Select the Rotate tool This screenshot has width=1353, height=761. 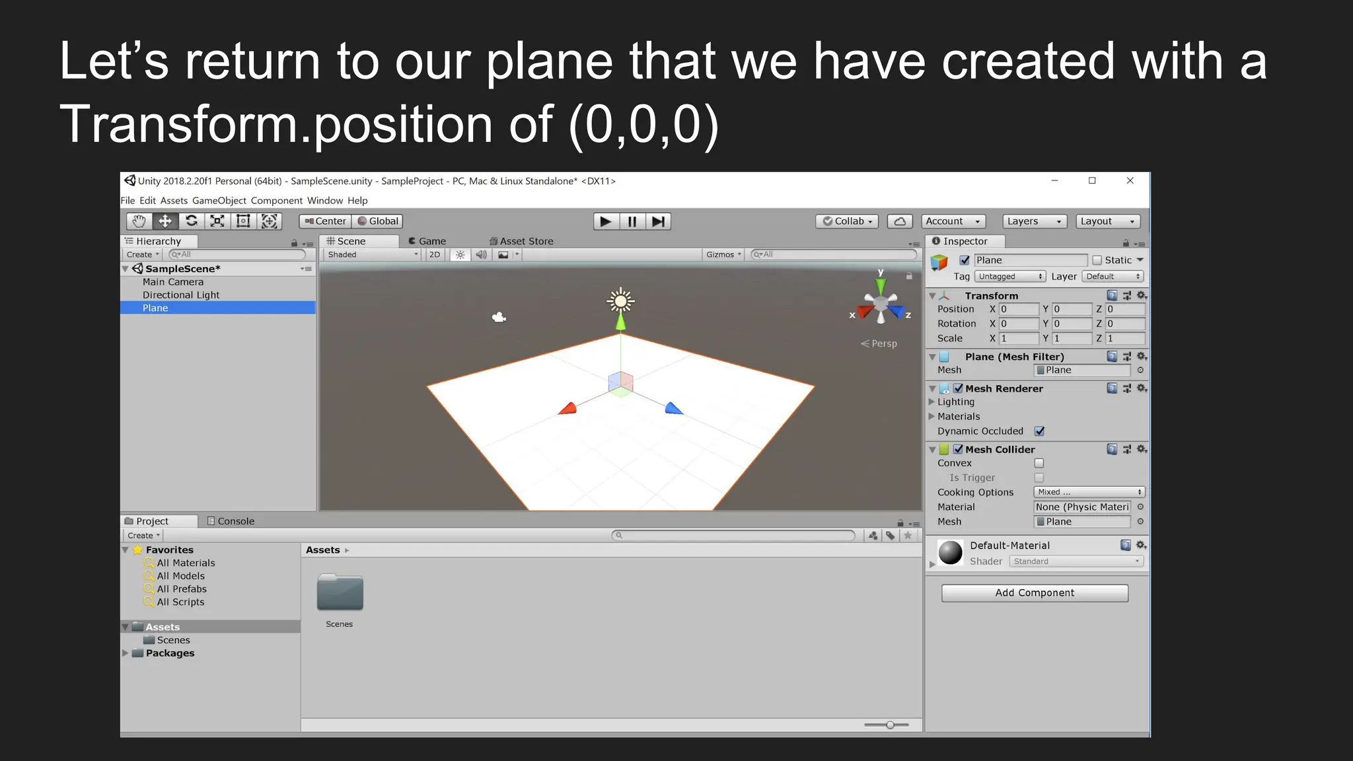(191, 221)
